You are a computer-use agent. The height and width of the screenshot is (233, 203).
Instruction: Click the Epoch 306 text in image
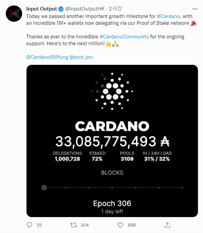[x=112, y=203]
